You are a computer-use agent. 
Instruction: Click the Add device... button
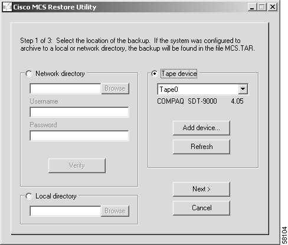[201, 128]
